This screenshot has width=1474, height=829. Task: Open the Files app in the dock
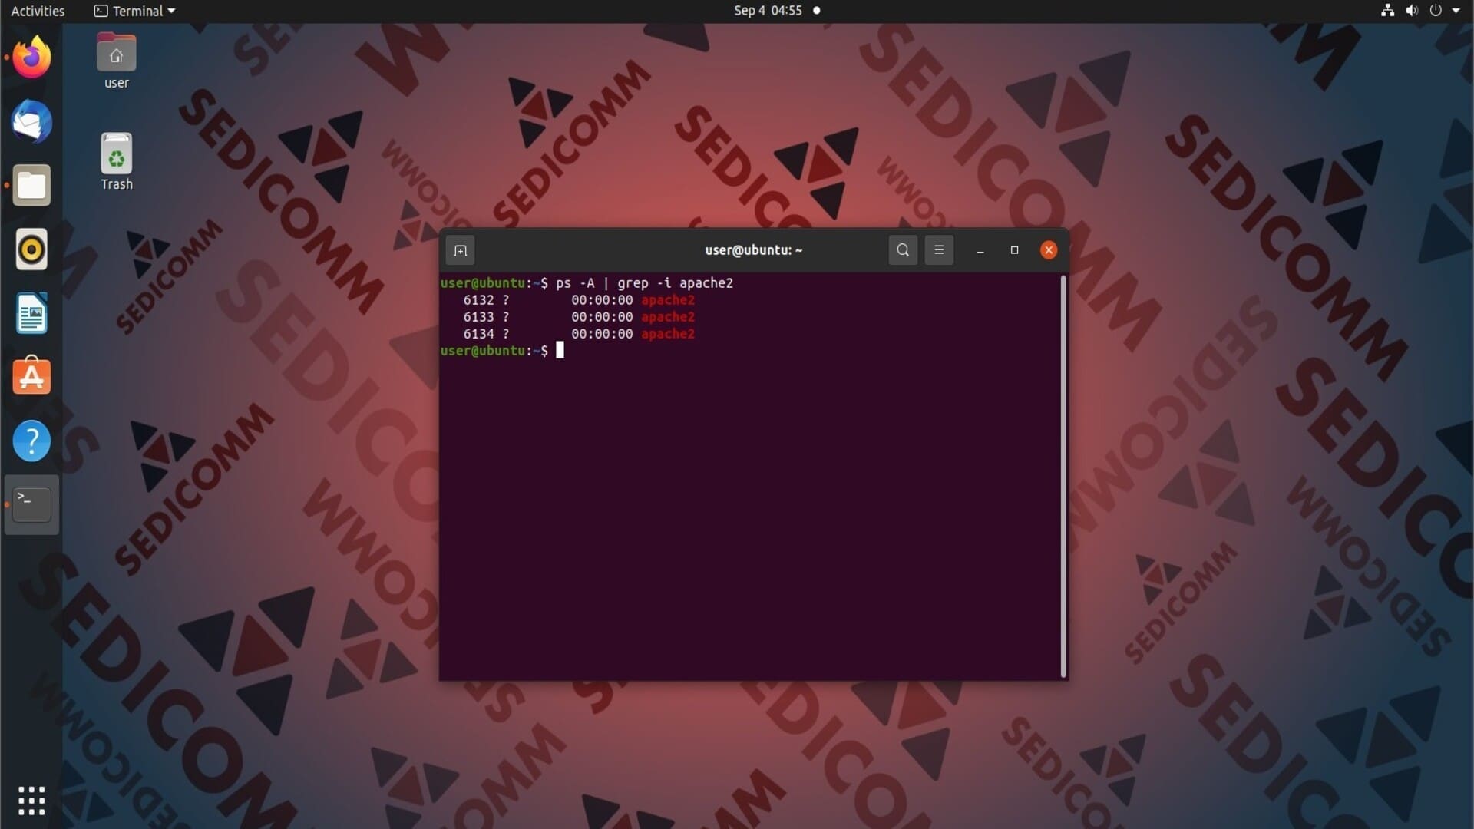click(x=31, y=186)
